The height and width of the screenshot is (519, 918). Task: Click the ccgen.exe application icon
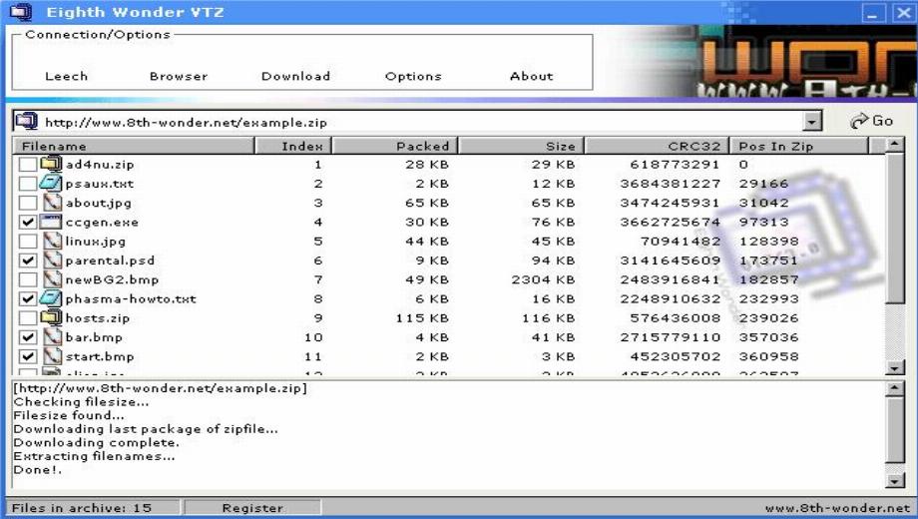click(51, 222)
